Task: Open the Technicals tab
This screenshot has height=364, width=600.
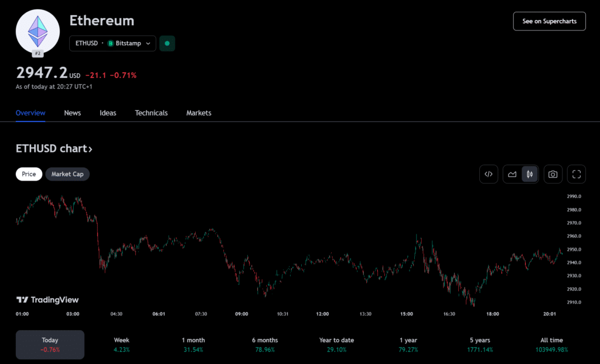Action: (x=151, y=113)
